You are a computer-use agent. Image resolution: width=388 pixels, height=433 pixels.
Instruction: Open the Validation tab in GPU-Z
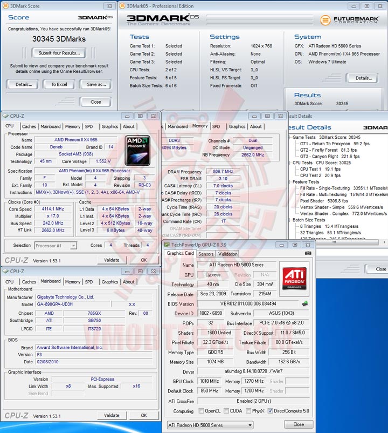coord(227,254)
